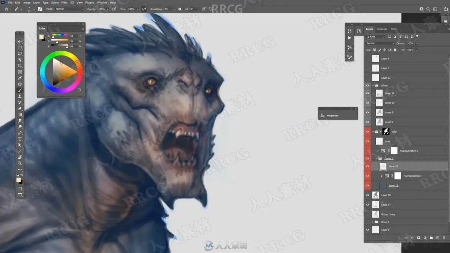Viewport: 450px width, 253px height.
Task: Open the Actions play icon panel
Action: 349,38
